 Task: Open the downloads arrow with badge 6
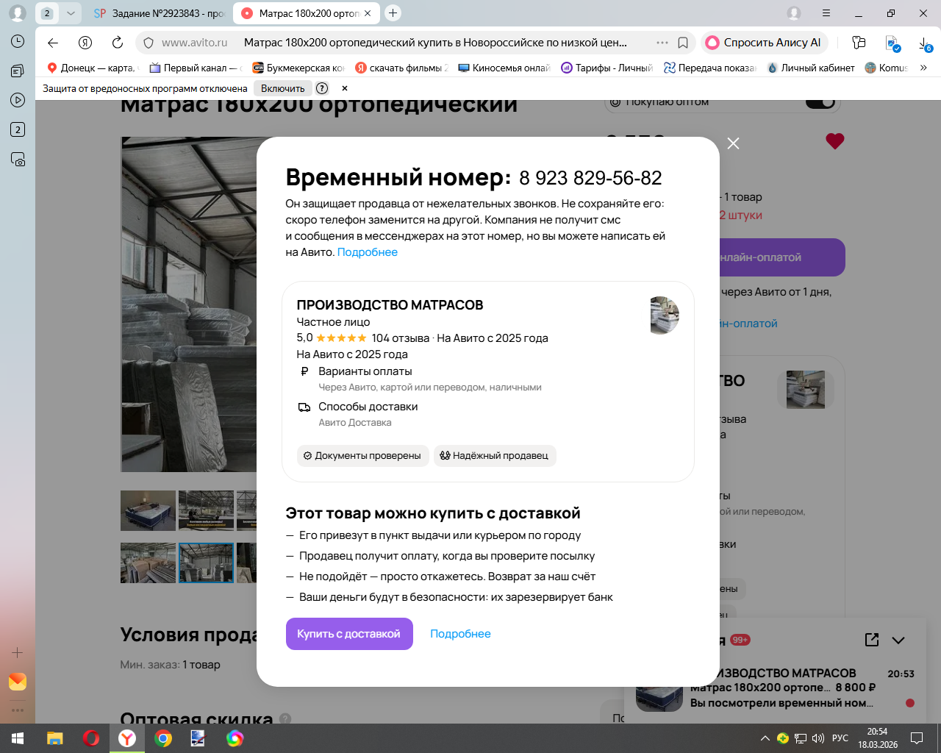pyautogui.click(x=925, y=44)
